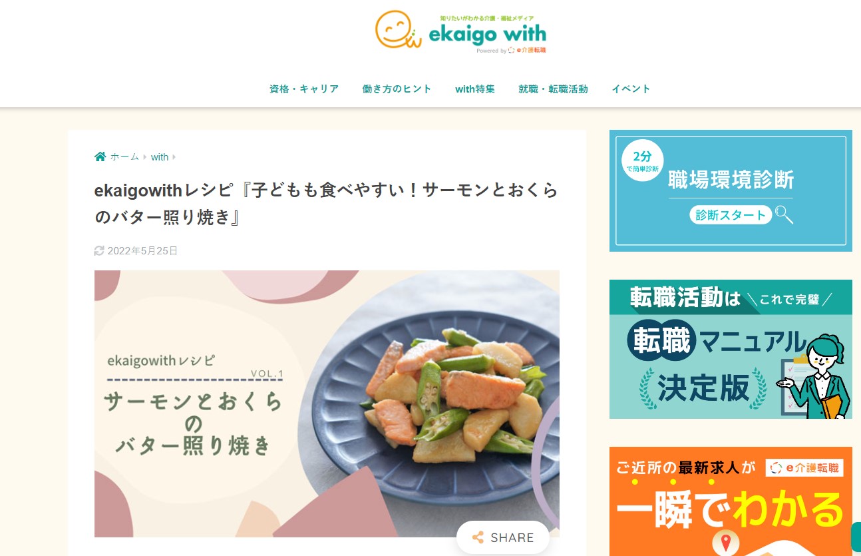Click the salmon and okra recipe image
The image size is (861, 556).
point(327,404)
